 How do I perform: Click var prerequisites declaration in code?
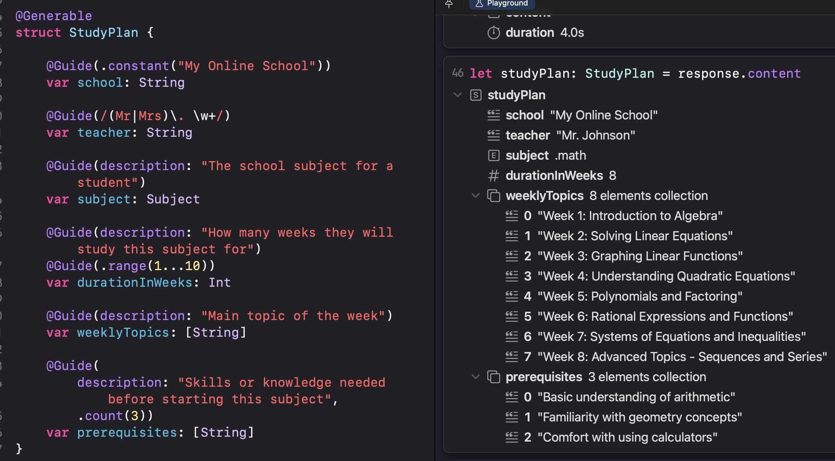(x=150, y=433)
